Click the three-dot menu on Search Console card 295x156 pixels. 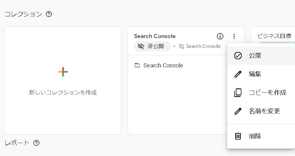click(234, 36)
